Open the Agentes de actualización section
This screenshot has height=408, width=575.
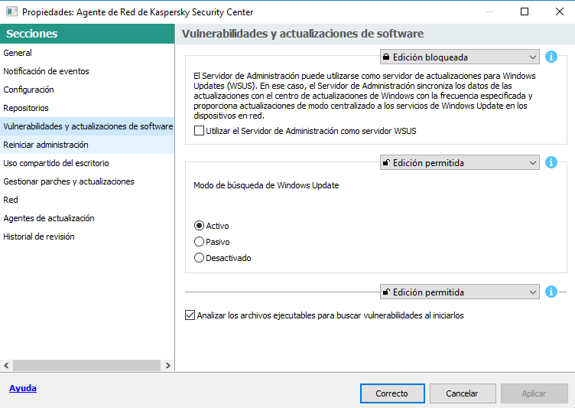[x=87, y=218]
